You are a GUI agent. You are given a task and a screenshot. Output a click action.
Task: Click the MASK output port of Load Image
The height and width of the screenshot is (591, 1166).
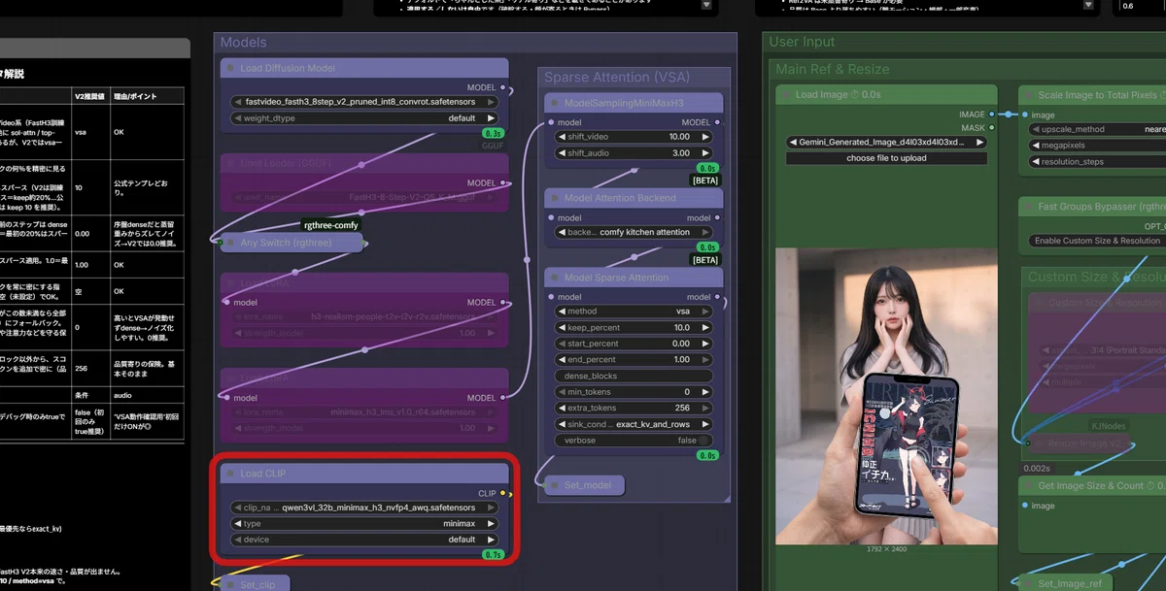click(992, 127)
